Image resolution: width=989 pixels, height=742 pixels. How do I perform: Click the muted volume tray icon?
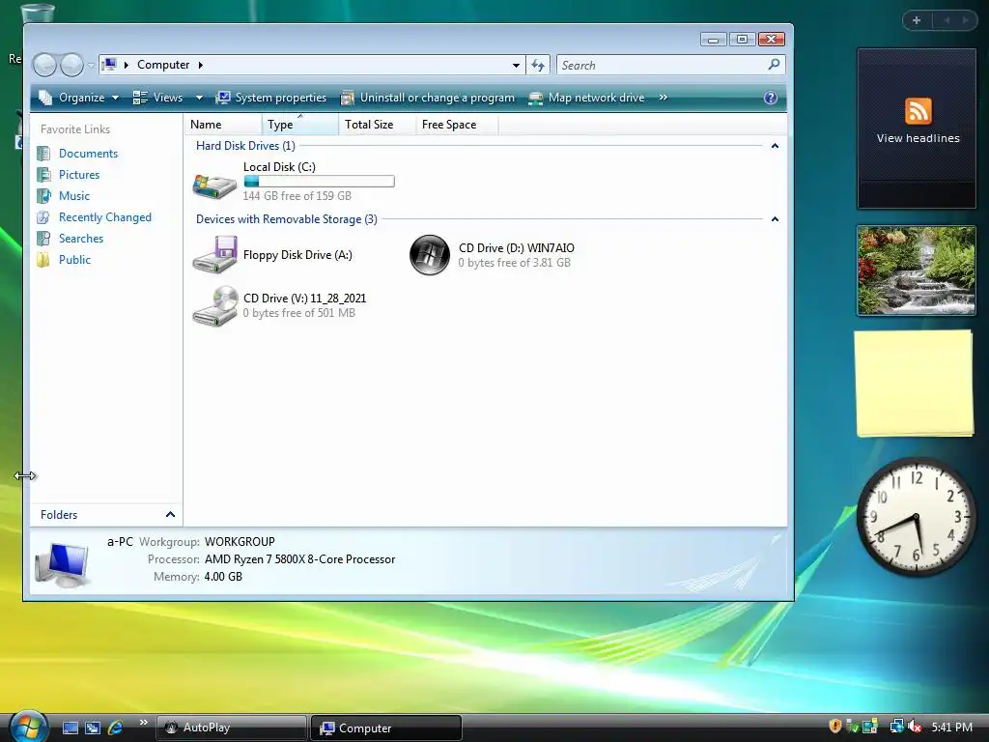[915, 727]
